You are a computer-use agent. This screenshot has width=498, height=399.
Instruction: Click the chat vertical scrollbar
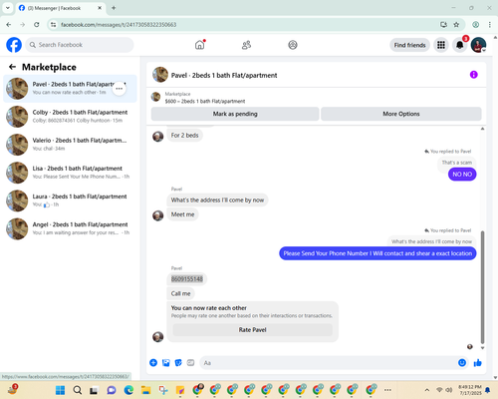(482, 287)
